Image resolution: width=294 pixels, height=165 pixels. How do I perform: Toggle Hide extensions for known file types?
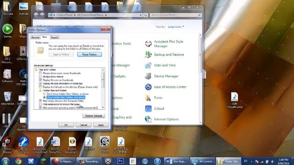click(40, 104)
